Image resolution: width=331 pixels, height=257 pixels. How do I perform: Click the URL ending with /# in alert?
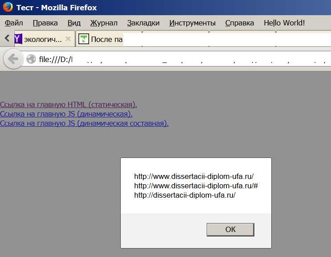point(196,186)
